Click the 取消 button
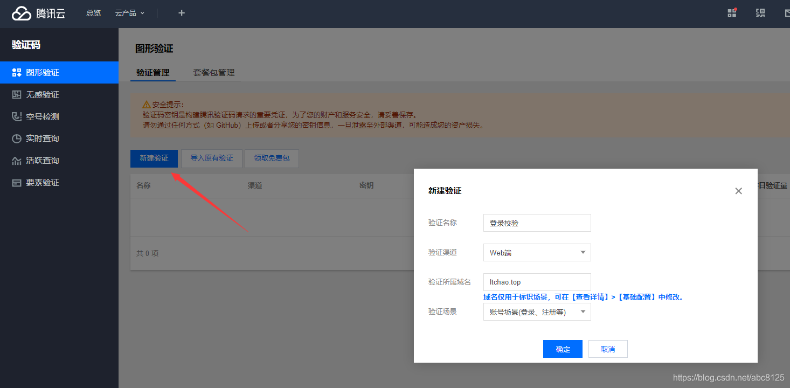This screenshot has height=388, width=790. click(x=608, y=349)
